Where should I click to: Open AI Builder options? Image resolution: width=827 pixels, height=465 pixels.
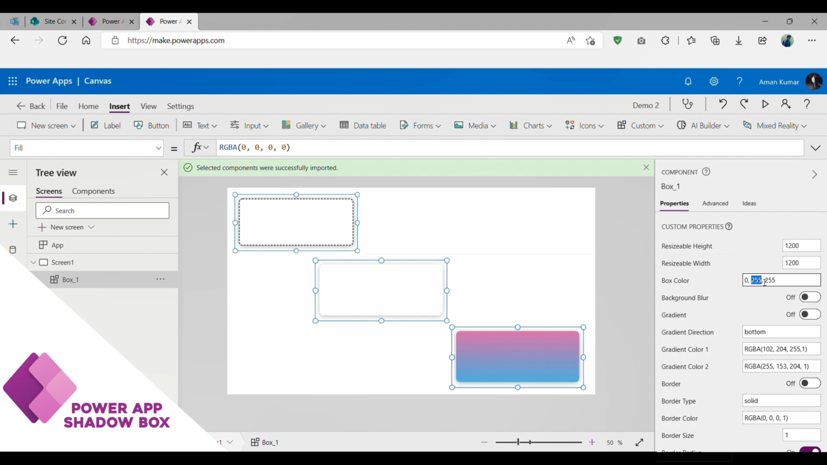click(703, 125)
